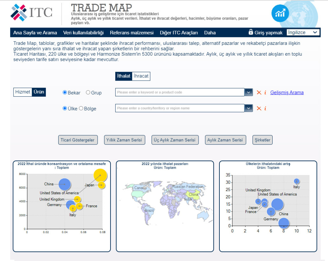Open Referans malzemesi menu
Image resolution: width=328 pixels, height=261 pixels.
tap(132, 33)
